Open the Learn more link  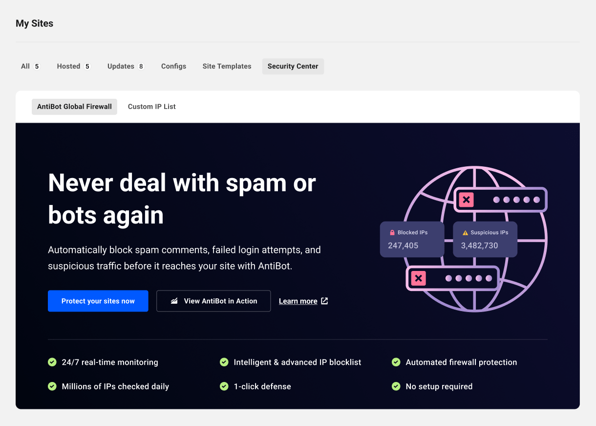pos(298,301)
